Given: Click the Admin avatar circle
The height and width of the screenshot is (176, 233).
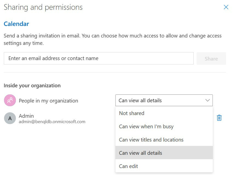Looking at the screenshot, I should coord(10,118).
